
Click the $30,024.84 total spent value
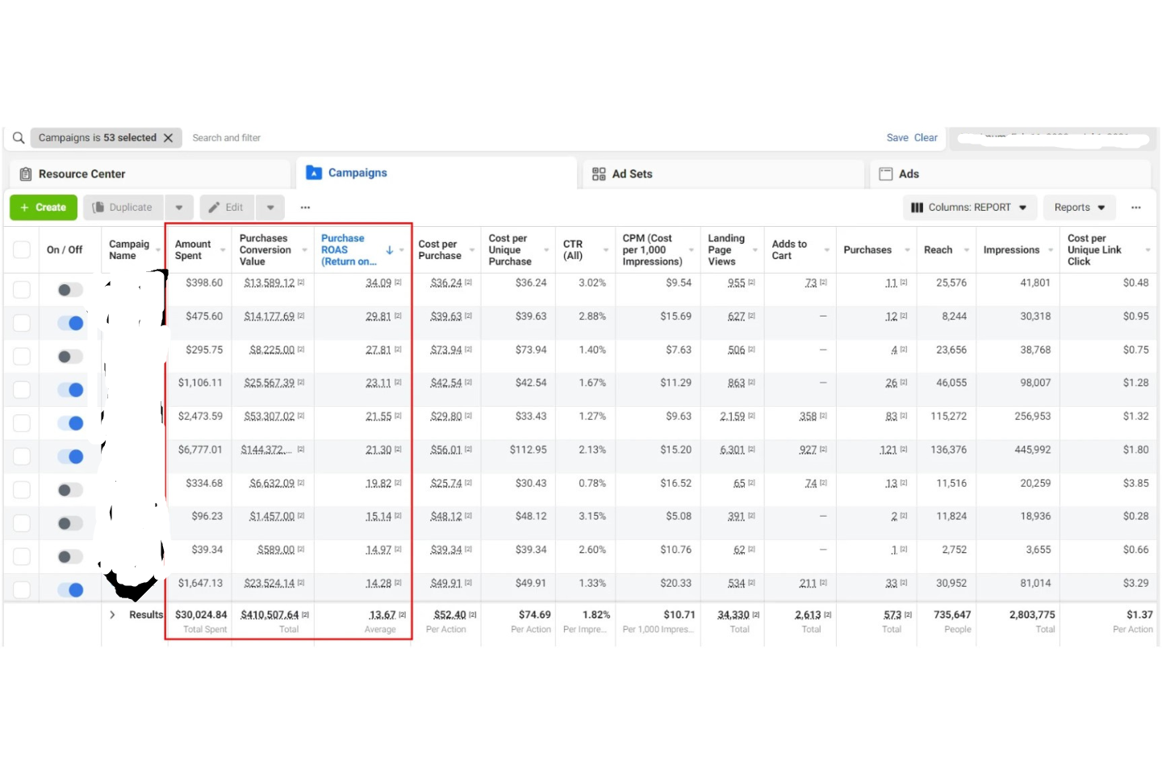[x=201, y=615]
